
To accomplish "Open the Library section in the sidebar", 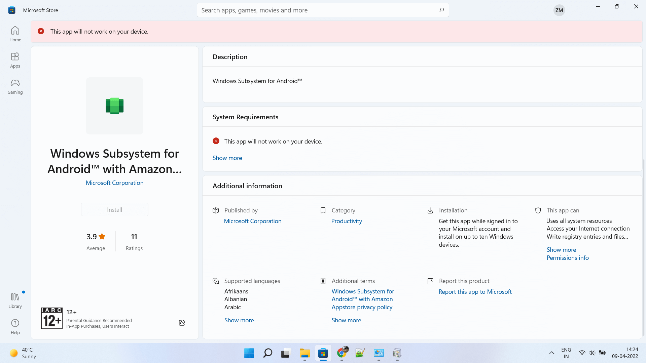I will pos(15,300).
